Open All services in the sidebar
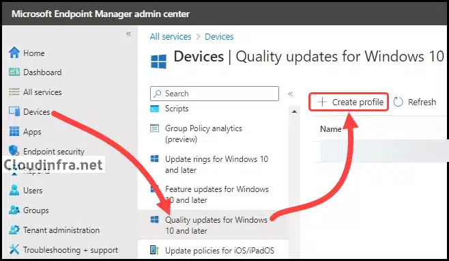Viewport: 449px width, 261px height. pyautogui.click(x=42, y=92)
